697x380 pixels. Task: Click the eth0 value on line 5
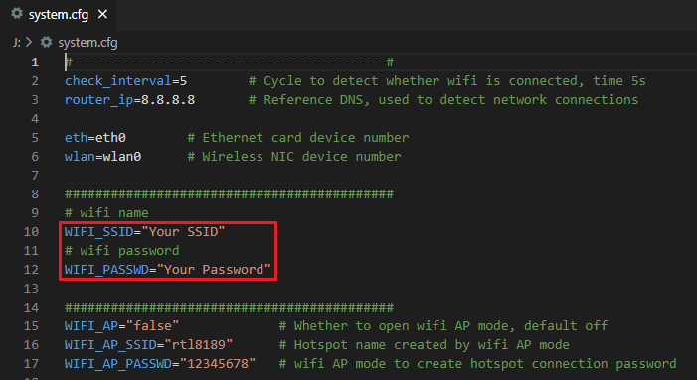110,138
